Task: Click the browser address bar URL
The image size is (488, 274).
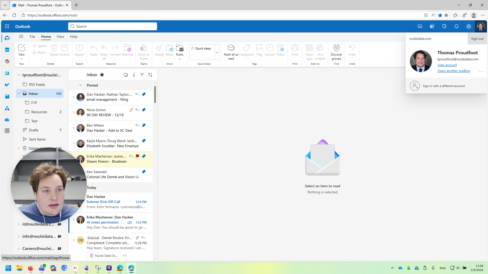Action: pos(52,15)
